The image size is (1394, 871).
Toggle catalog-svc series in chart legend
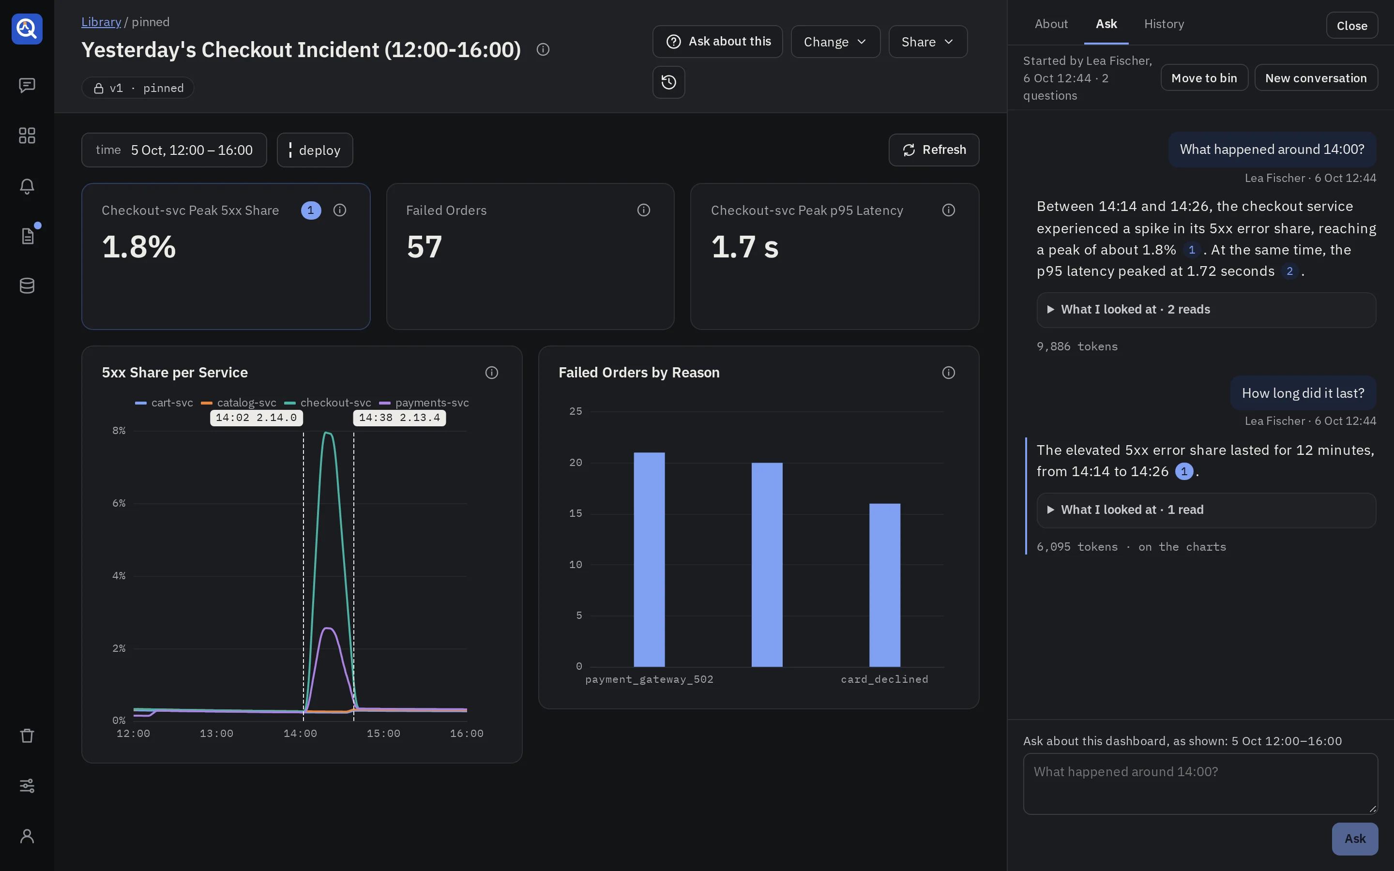(x=239, y=403)
